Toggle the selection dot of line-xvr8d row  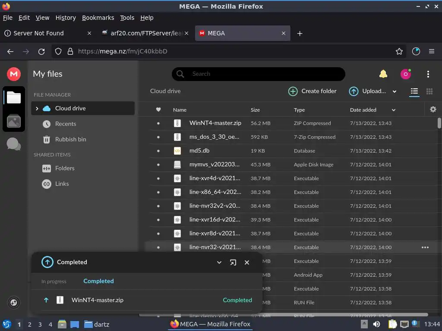click(x=158, y=234)
